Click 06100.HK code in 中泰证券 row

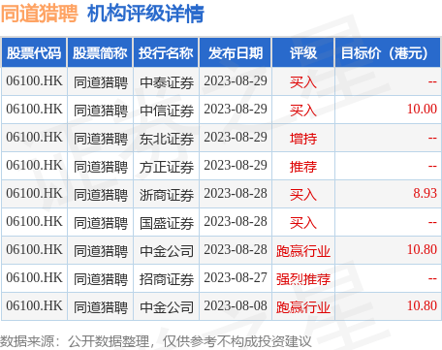[34, 80]
